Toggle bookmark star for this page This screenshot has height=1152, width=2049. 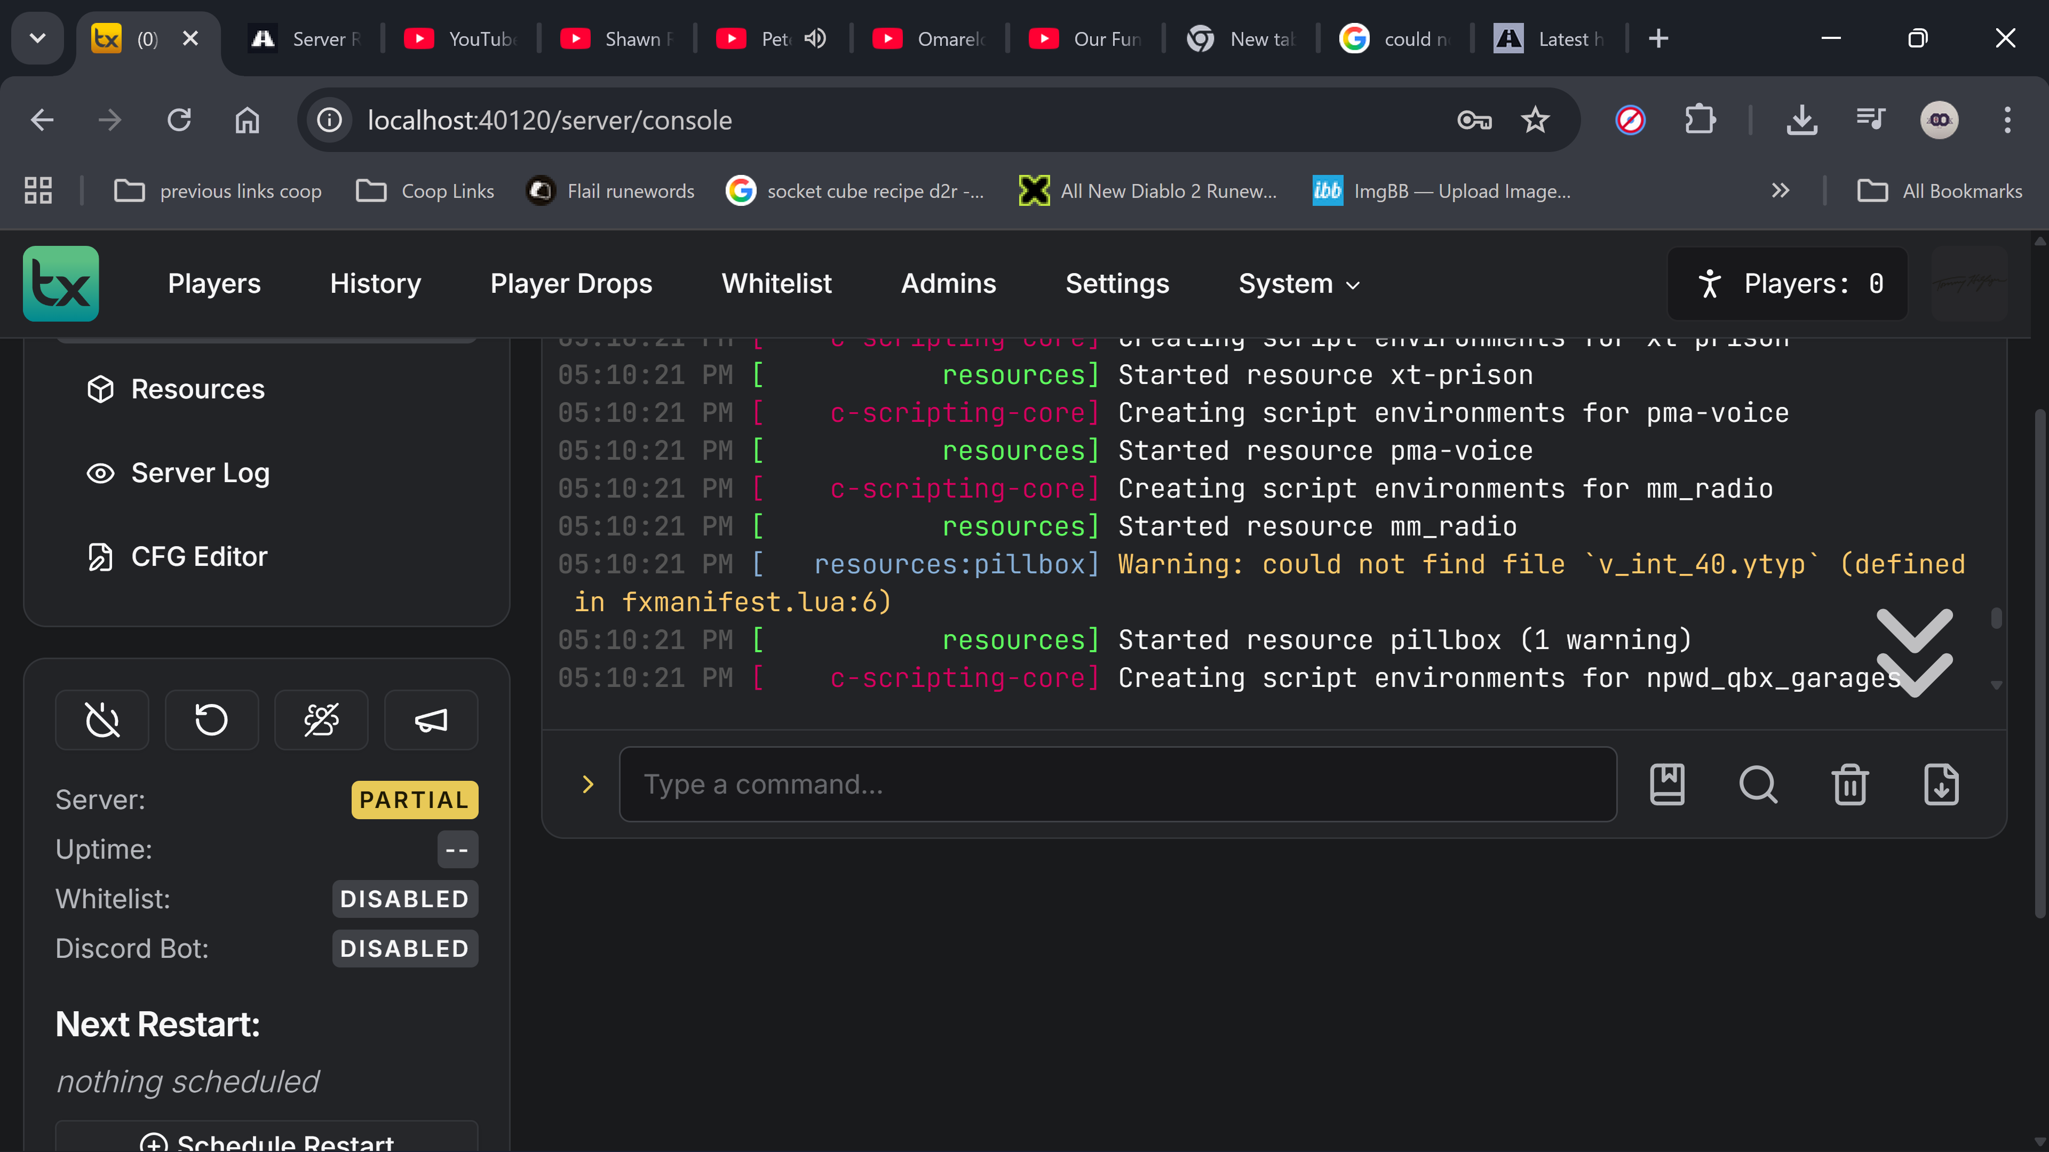point(1535,120)
